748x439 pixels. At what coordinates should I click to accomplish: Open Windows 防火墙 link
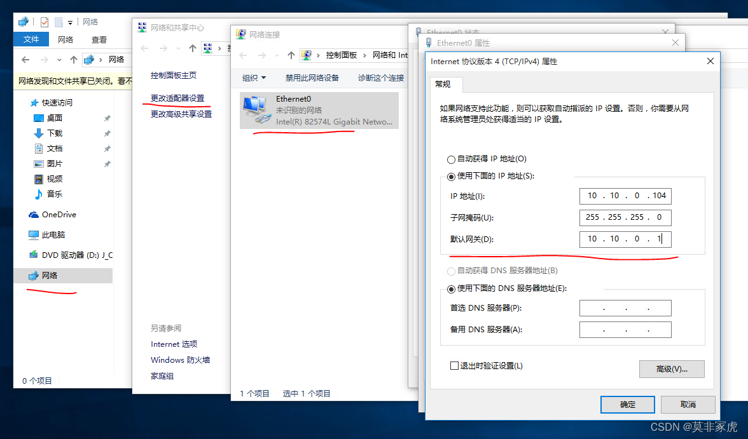click(x=181, y=360)
